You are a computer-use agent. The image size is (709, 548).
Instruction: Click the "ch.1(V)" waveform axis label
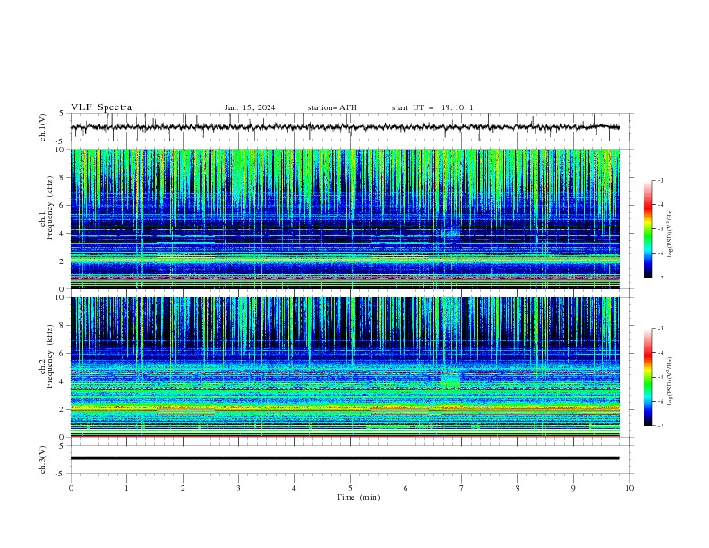[43, 127]
